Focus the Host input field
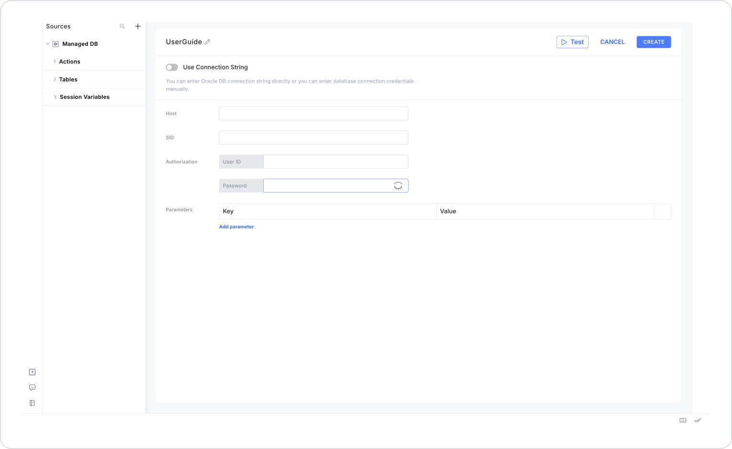Screen dimensions: 732x449 (x=313, y=114)
